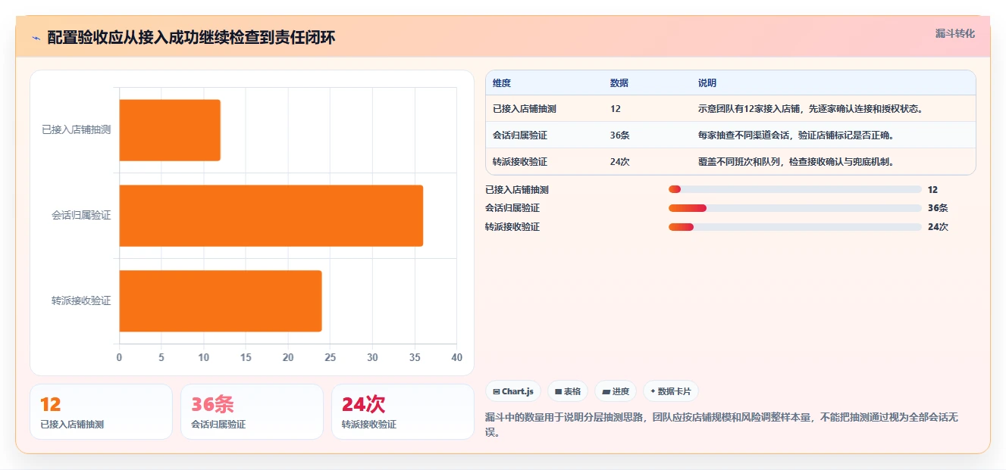Click the 漏斗转化 label in the header
Screen dimensions: 1006x470
954,33
